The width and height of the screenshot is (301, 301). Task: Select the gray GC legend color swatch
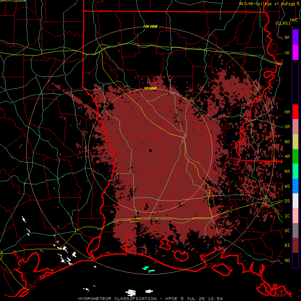click(295, 230)
